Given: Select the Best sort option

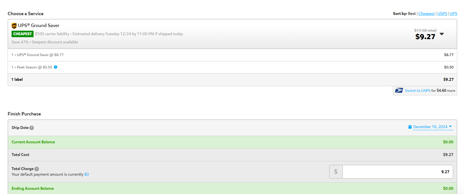Looking at the screenshot, I should tap(412, 14).
